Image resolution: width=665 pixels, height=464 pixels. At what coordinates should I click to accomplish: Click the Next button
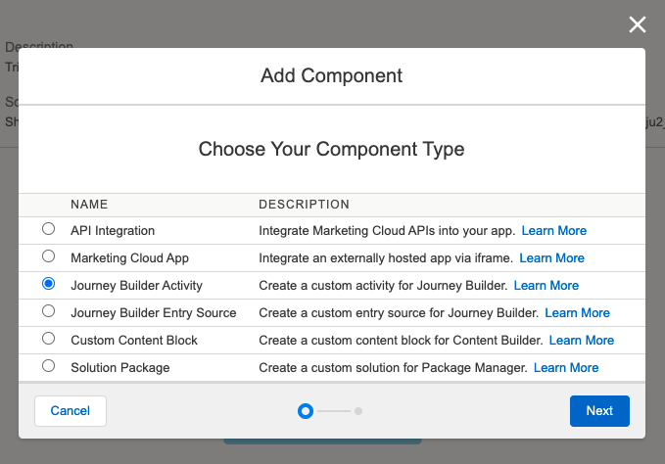[x=599, y=411]
